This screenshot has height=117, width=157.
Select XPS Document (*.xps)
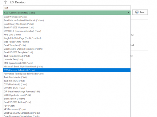67,109
